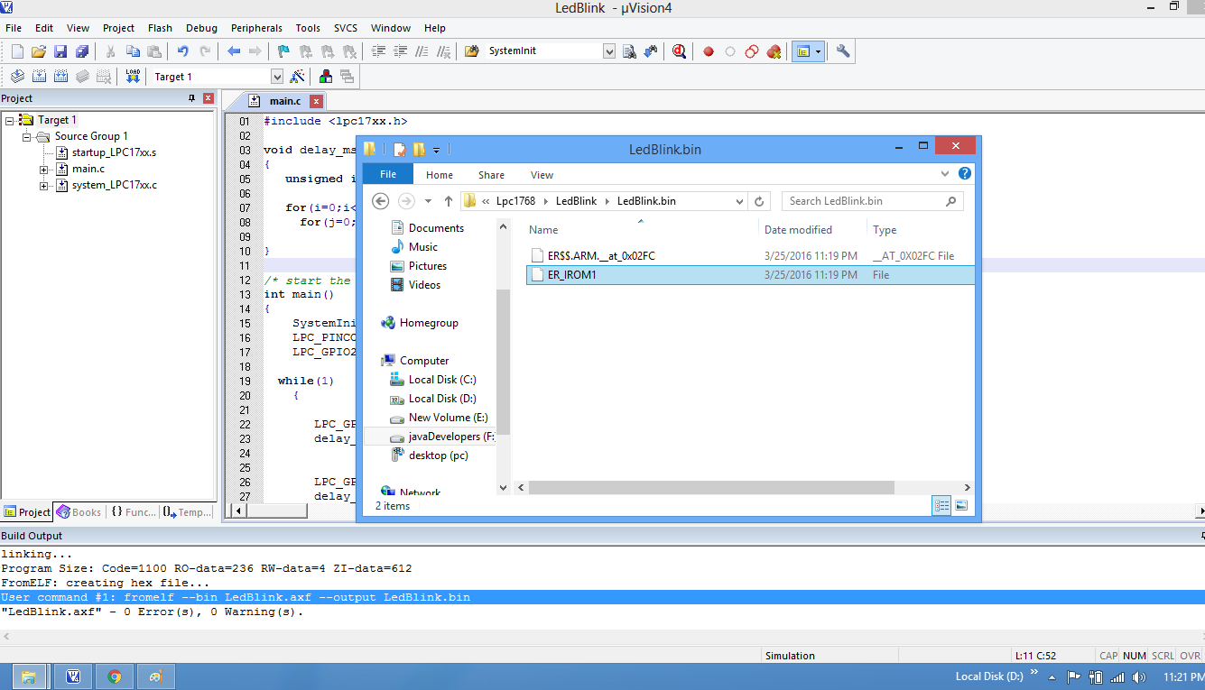The height and width of the screenshot is (690, 1205).
Task: Build target files from the build toolbar
Action: [39, 77]
